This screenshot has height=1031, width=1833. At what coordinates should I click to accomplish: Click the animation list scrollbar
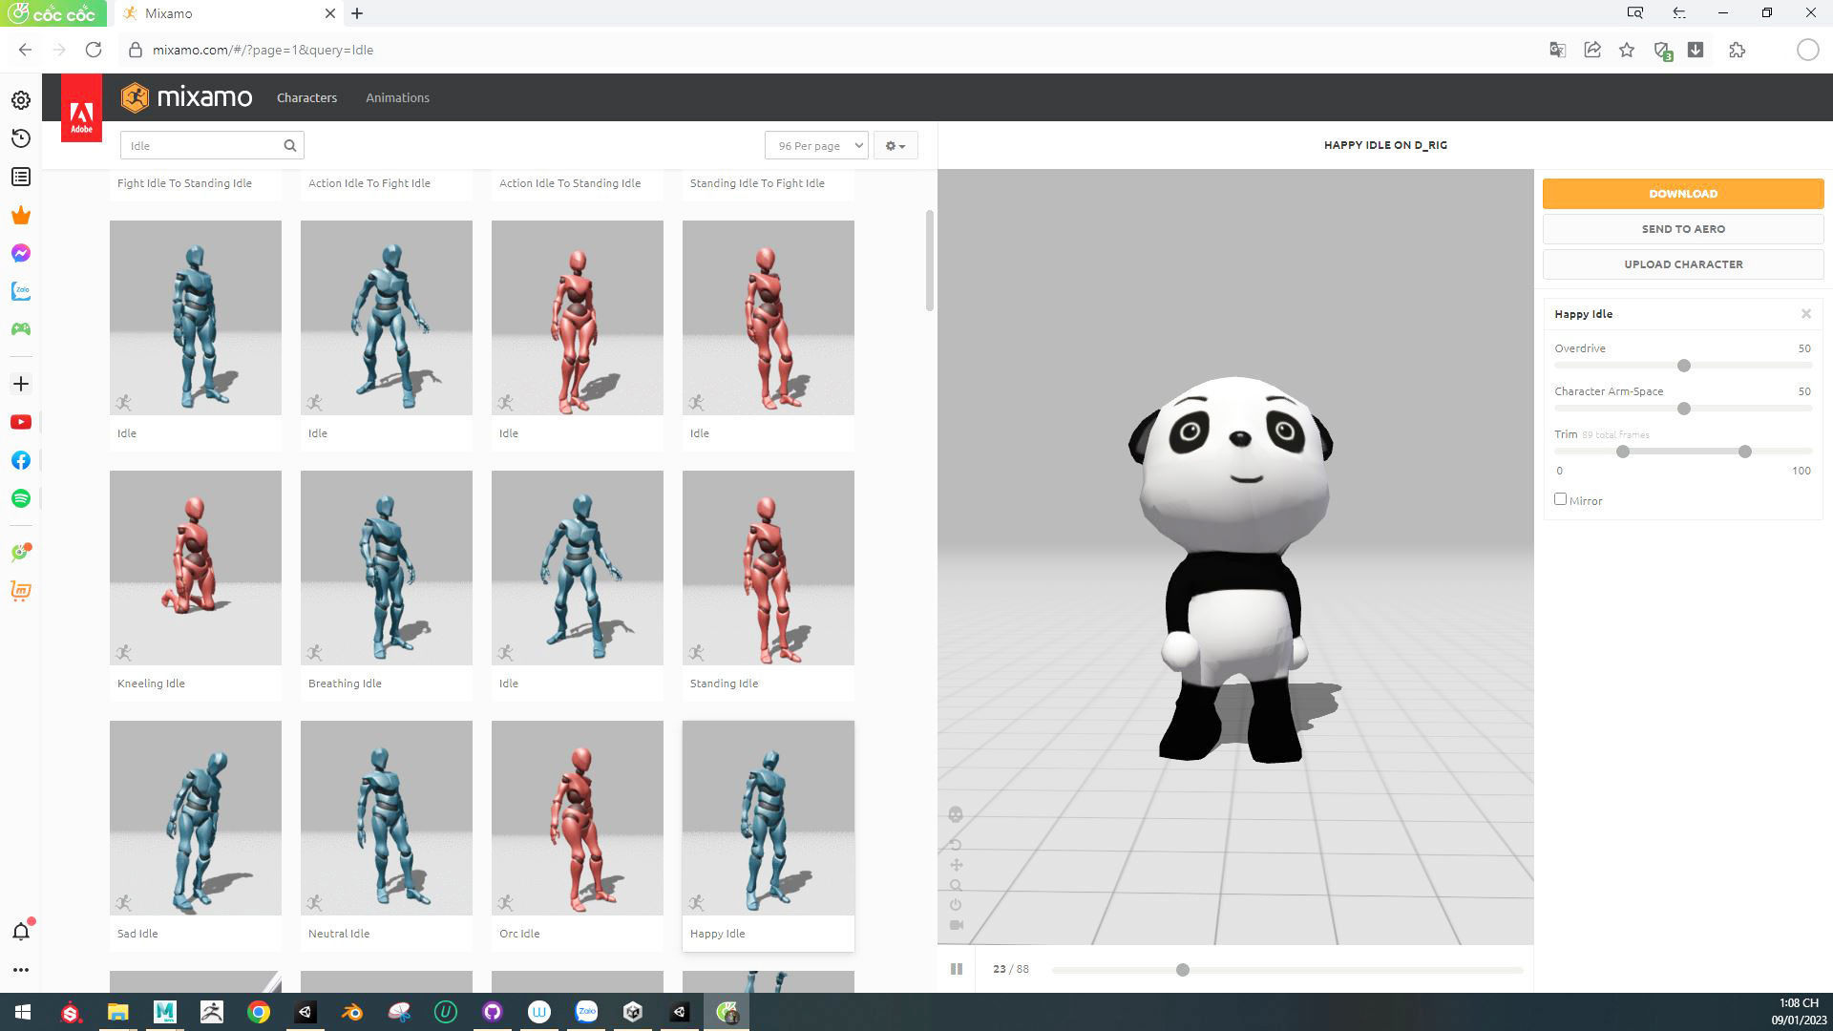tap(929, 261)
